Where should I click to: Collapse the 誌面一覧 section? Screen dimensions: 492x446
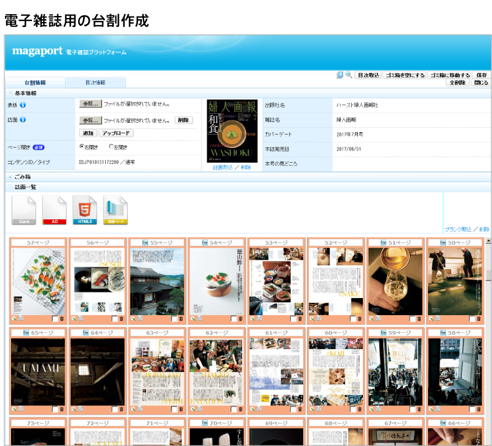[x=10, y=187]
